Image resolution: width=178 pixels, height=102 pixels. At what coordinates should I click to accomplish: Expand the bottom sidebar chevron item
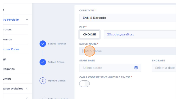coord(27,98)
